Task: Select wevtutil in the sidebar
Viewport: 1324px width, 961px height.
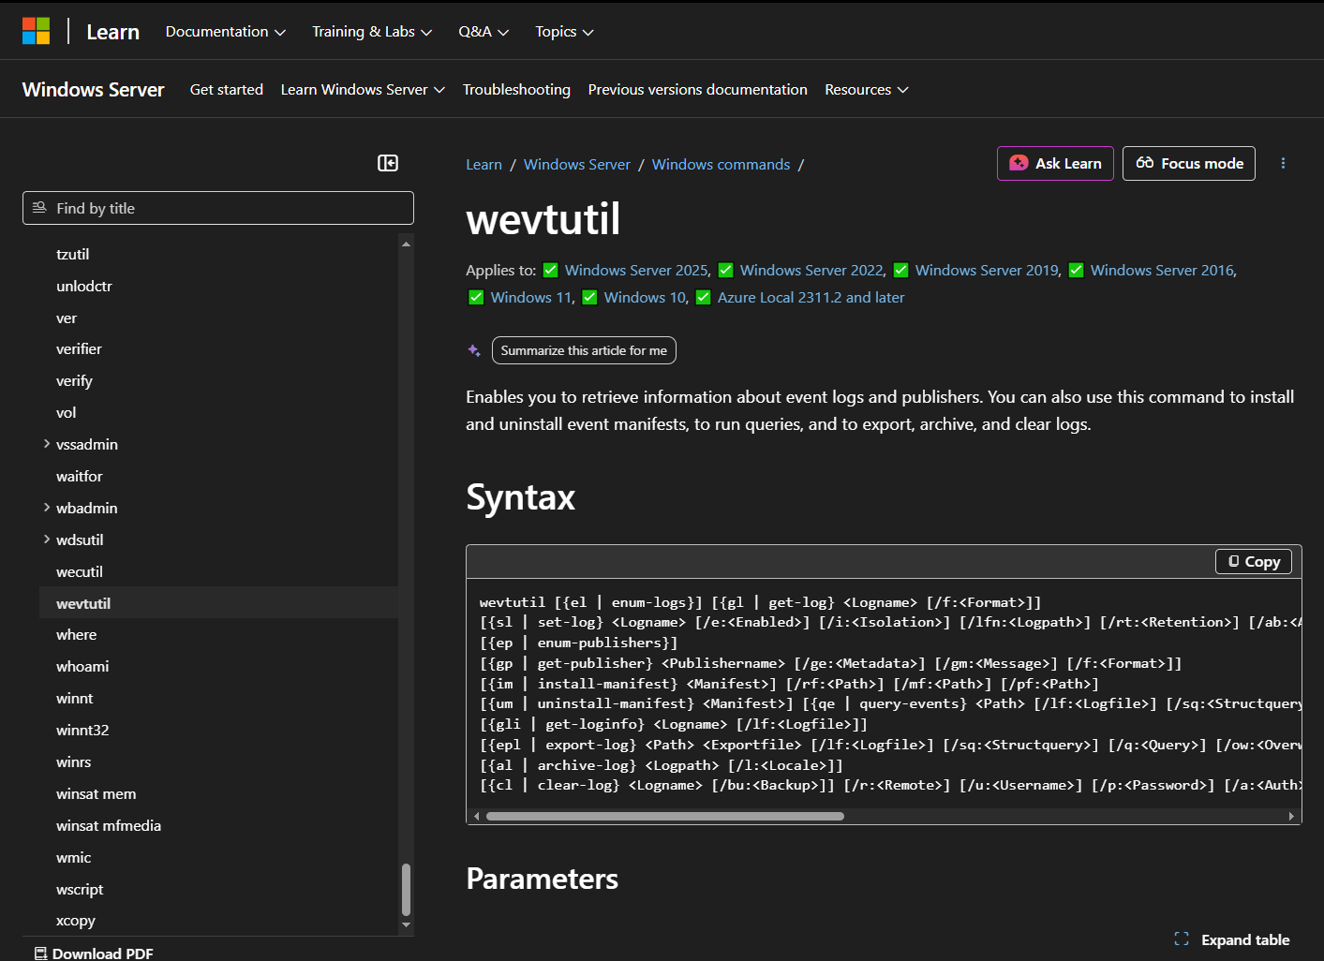Action: coord(83,603)
